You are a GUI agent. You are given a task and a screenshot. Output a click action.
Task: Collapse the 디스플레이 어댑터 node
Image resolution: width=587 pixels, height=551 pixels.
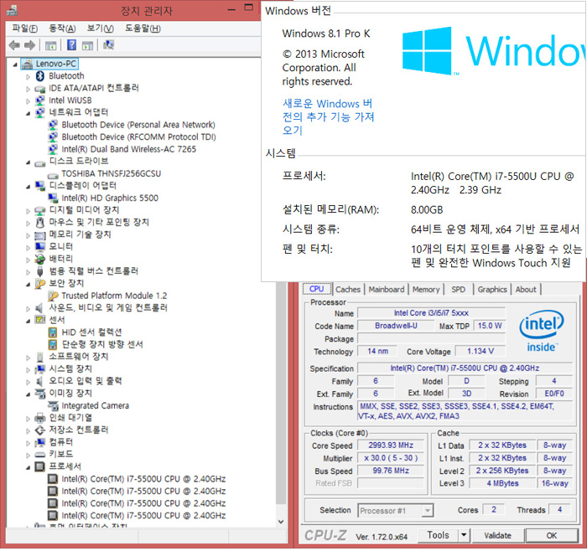pyautogui.click(x=28, y=187)
